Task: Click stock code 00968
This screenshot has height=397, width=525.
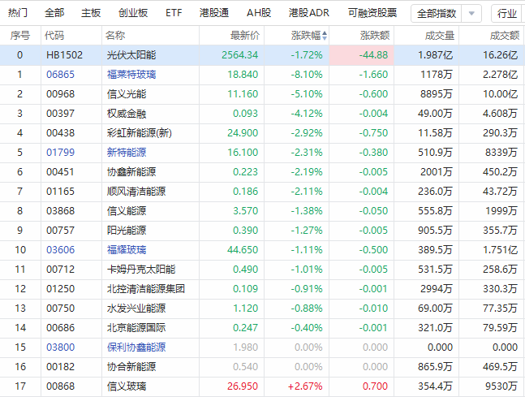Action: click(60, 94)
